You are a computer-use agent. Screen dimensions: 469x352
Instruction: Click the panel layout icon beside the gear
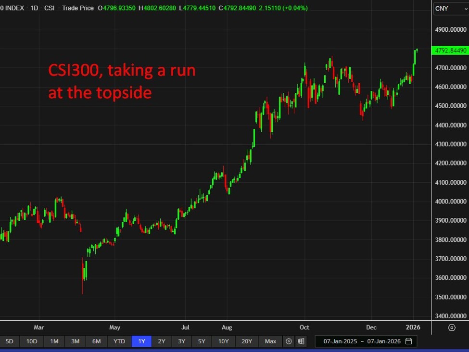point(301,341)
